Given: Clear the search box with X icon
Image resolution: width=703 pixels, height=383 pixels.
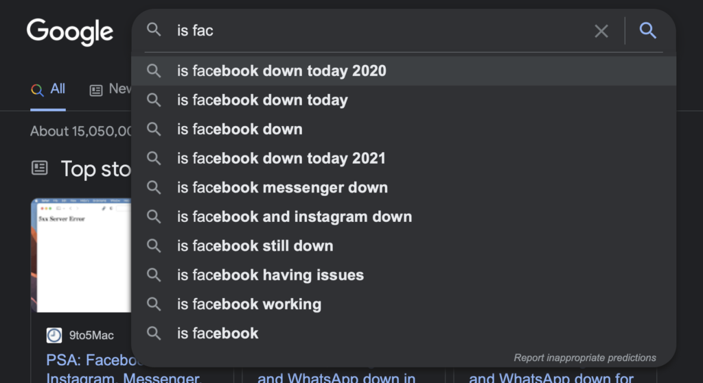Looking at the screenshot, I should [x=601, y=31].
